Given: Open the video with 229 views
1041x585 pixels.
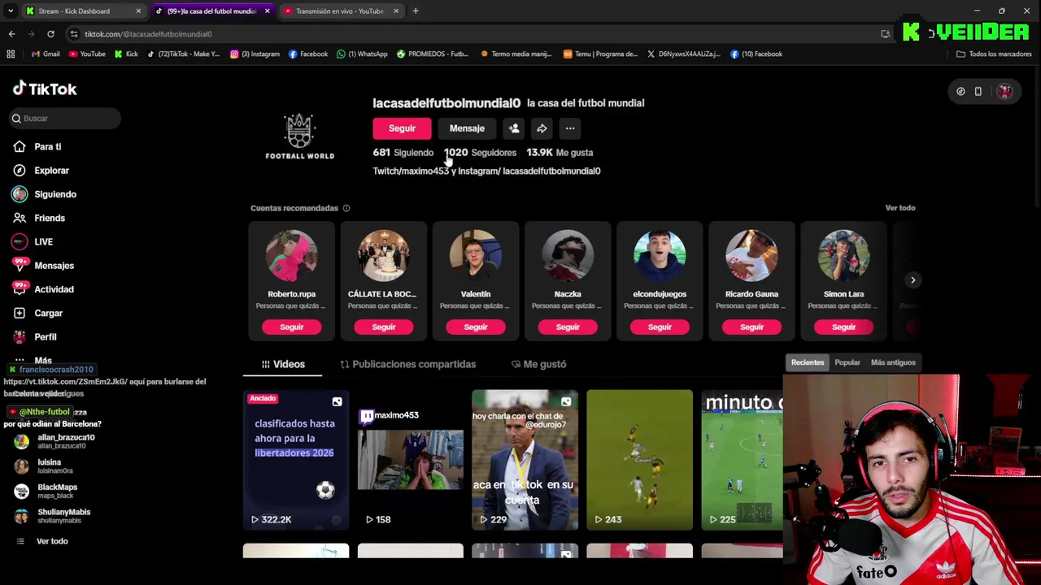Looking at the screenshot, I should (x=525, y=460).
